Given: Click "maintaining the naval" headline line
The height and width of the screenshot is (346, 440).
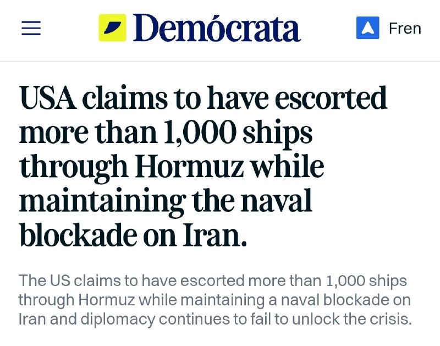Looking at the screenshot, I should pyautogui.click(x=166, y=200).
